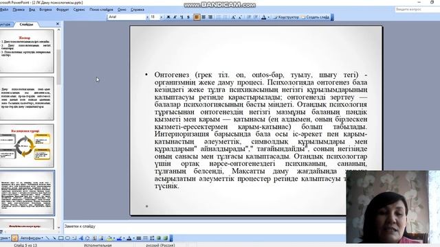Click slide pane scrollbar up arrow
The width and height of the screenshot is (440, 247).
click(58, 30)
